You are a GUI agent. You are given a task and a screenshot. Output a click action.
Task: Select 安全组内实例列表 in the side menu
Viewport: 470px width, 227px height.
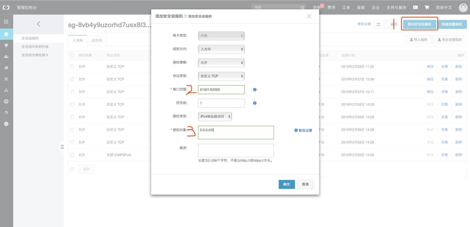click(35, 47)
